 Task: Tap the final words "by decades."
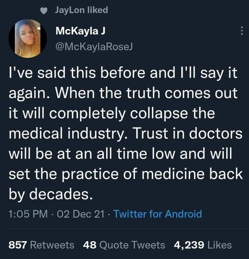(49, 195)
